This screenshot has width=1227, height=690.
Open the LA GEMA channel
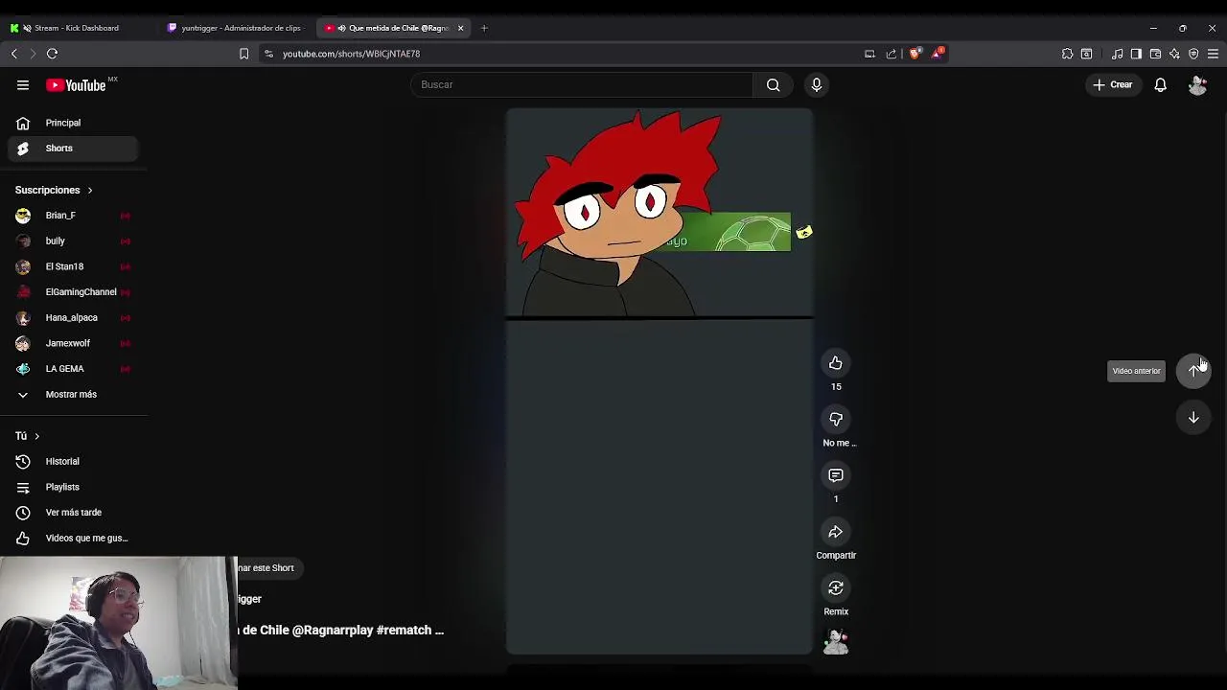click(x=74, y=369)
